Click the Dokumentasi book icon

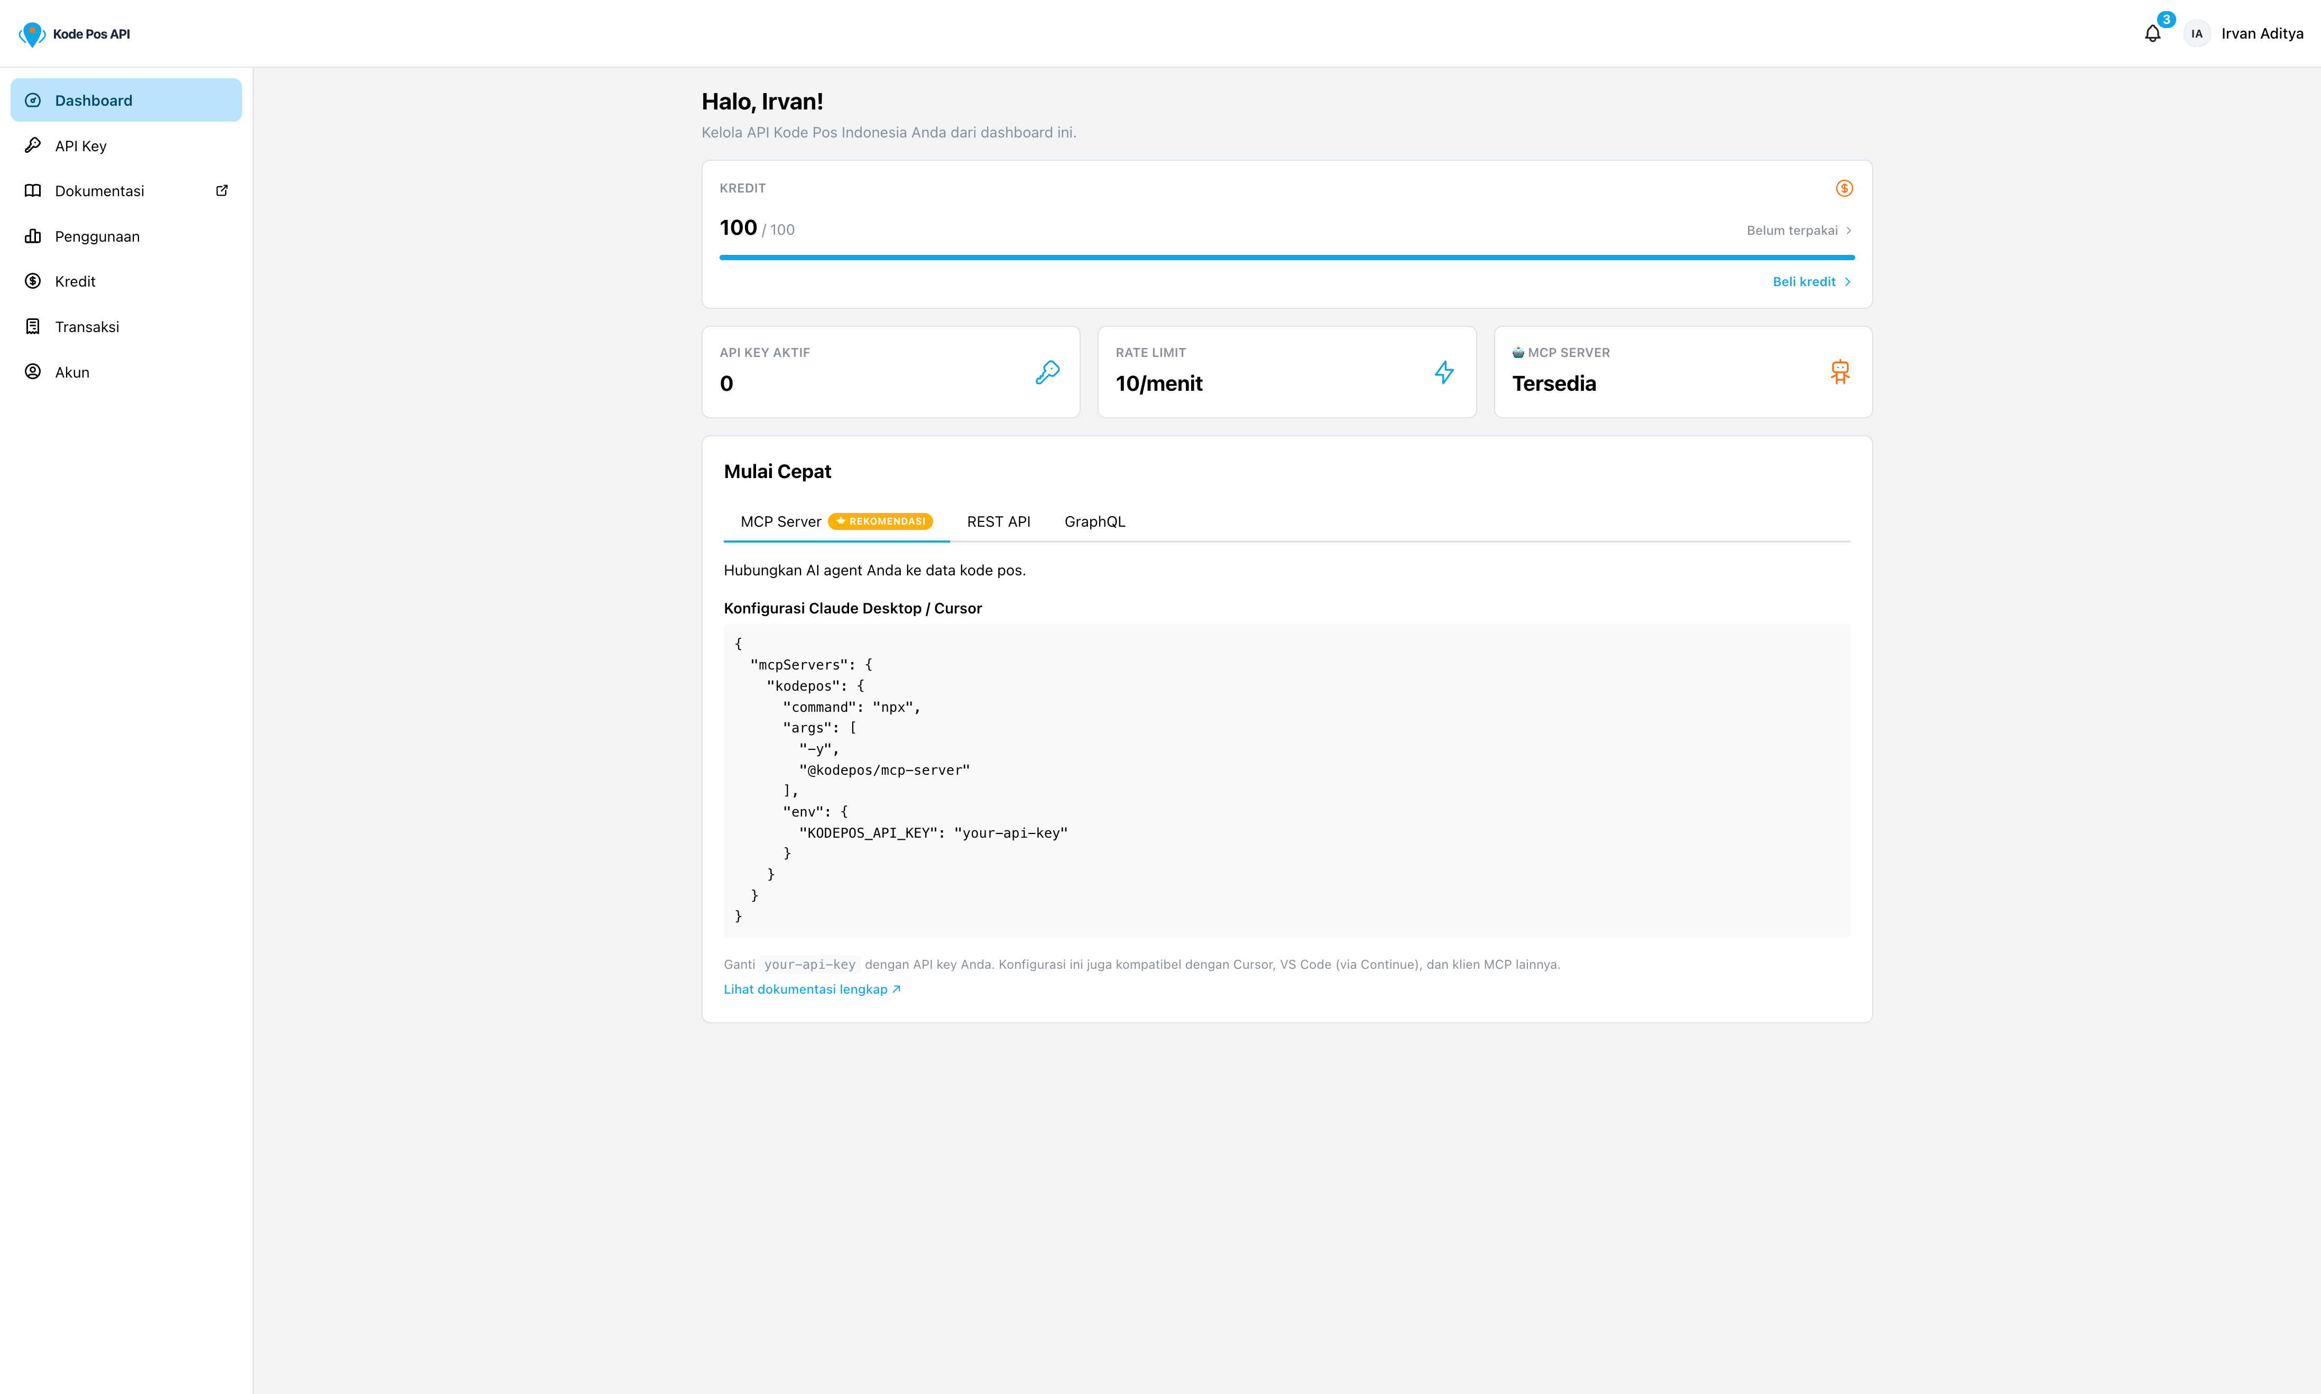tap(33, 191)
